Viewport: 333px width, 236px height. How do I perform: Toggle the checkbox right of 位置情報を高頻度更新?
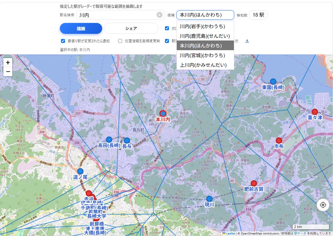tap(167, 41)
